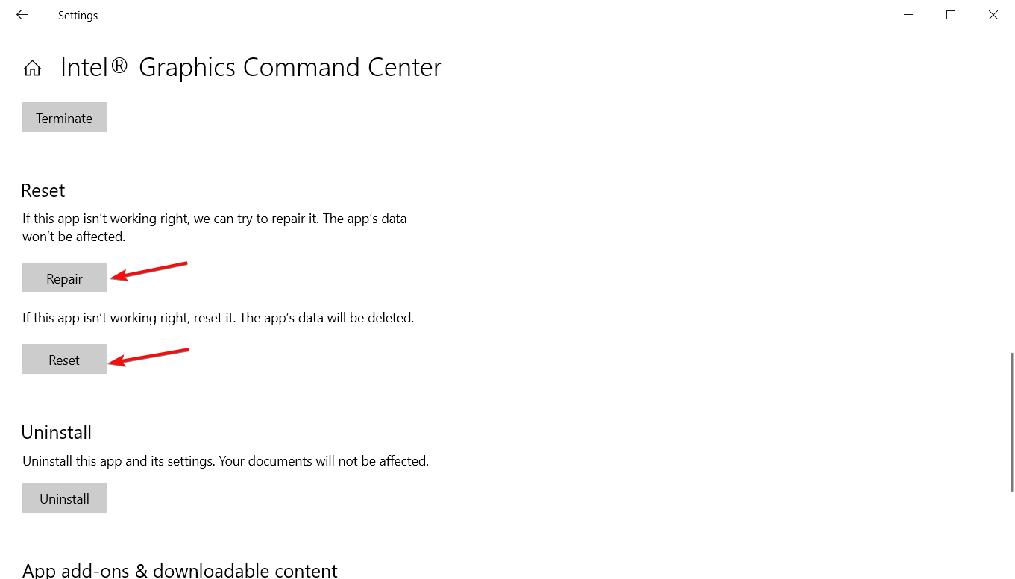This screenshot has width=1015, height=579.
Task: Click the "Your documents will not be affected" text
Action: click(x=322, y=461)
